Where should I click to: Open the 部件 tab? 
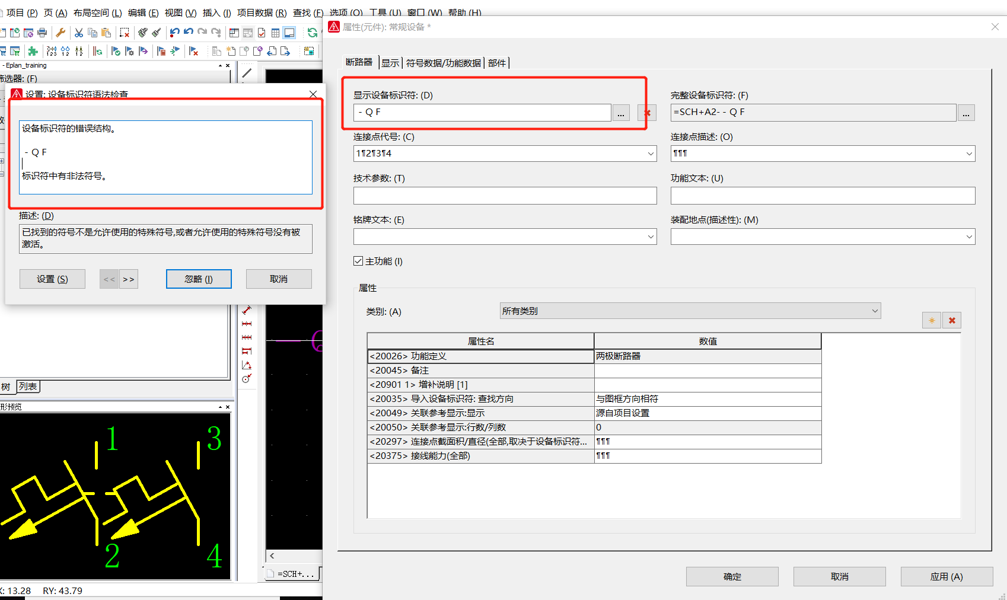pyautogui.click(x=497, y=63)
